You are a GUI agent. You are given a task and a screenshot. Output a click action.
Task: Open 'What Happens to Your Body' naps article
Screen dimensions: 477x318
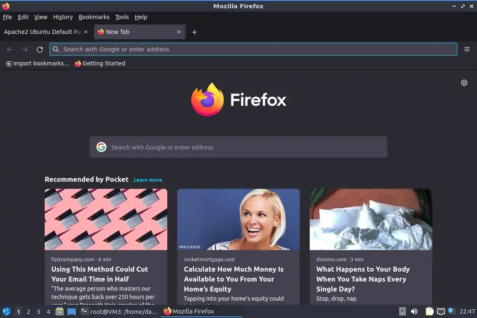(x=363, y=279)
